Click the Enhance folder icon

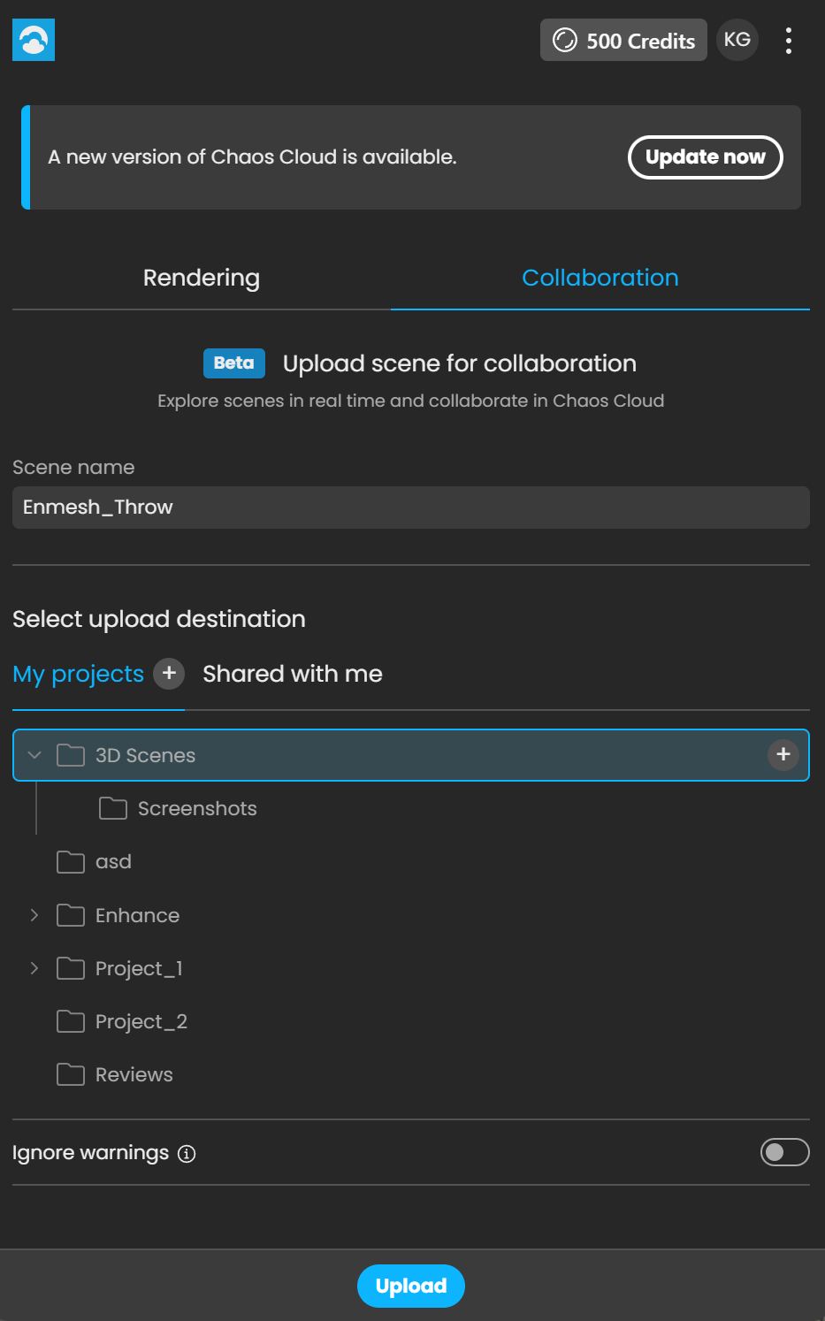click(x=71, y=915)
